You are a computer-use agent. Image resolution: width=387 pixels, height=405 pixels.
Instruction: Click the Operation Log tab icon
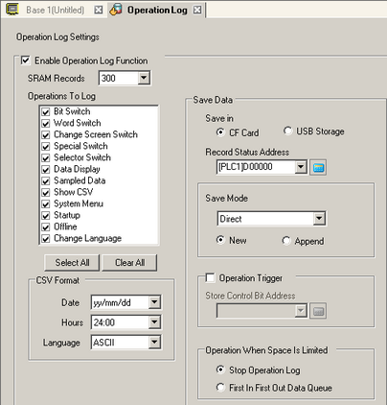(116, 10)
